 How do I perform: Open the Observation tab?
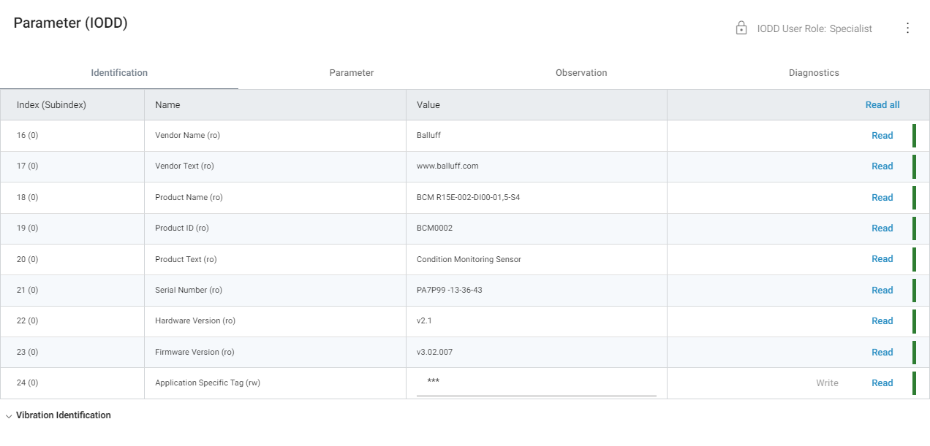coord(581,73)
